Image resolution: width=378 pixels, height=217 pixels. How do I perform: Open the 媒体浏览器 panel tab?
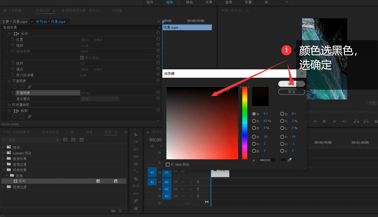tap(50, 132)
